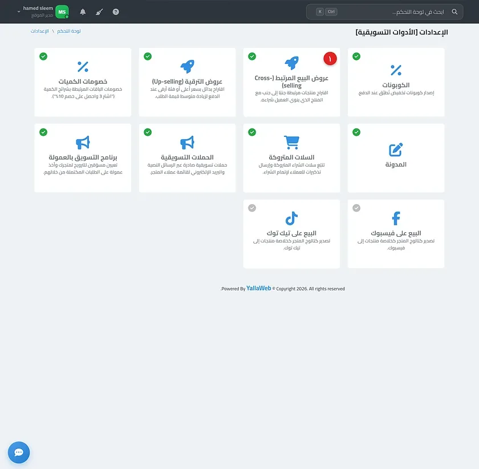
Task: Go to الإعدادات breadcrumb link
Action: 40,31
